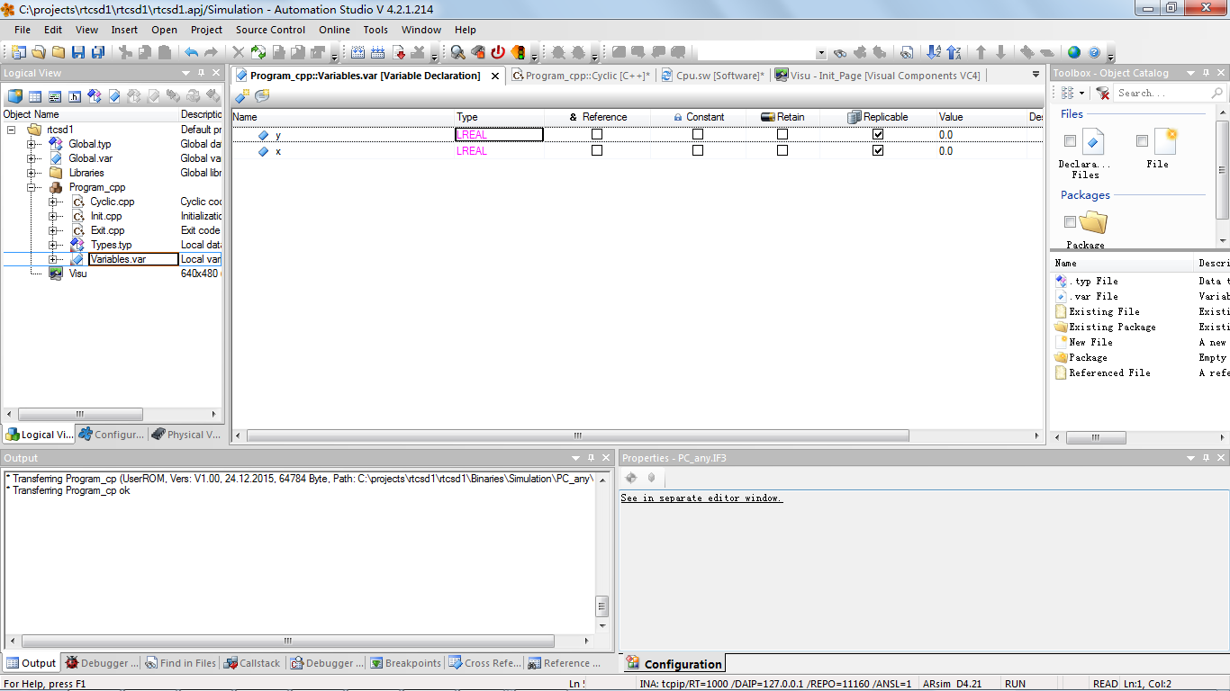Switch to the Cpu.sw Software tab
1230x691 pixels.
[x=712, y=76]
